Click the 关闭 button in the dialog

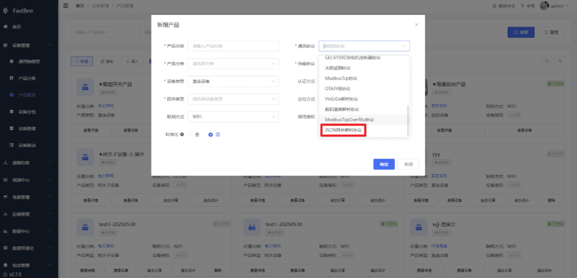pyautogui.click(x=408, y=164)
